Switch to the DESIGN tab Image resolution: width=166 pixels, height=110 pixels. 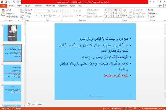click(x=28, y=6)
